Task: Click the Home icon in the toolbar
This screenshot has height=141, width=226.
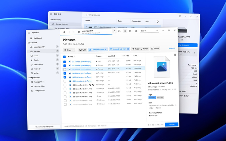Action: tap(64, 32)
